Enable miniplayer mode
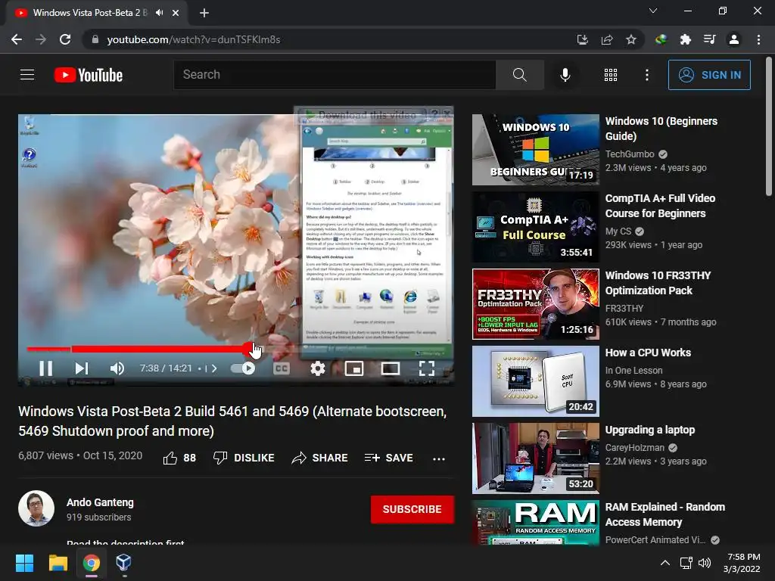Image resolution: width=775 pixels, height=581 pixels. click(354, 368)
